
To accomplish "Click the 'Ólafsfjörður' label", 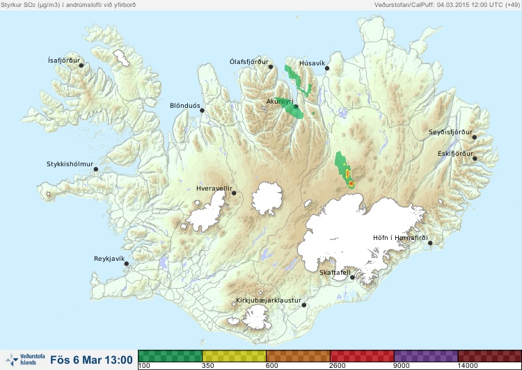I will click(x=249, y=62).
